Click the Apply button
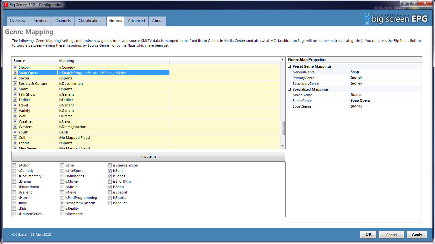The width and height of the screenshot is (435, 244). [x=417, y=234]
